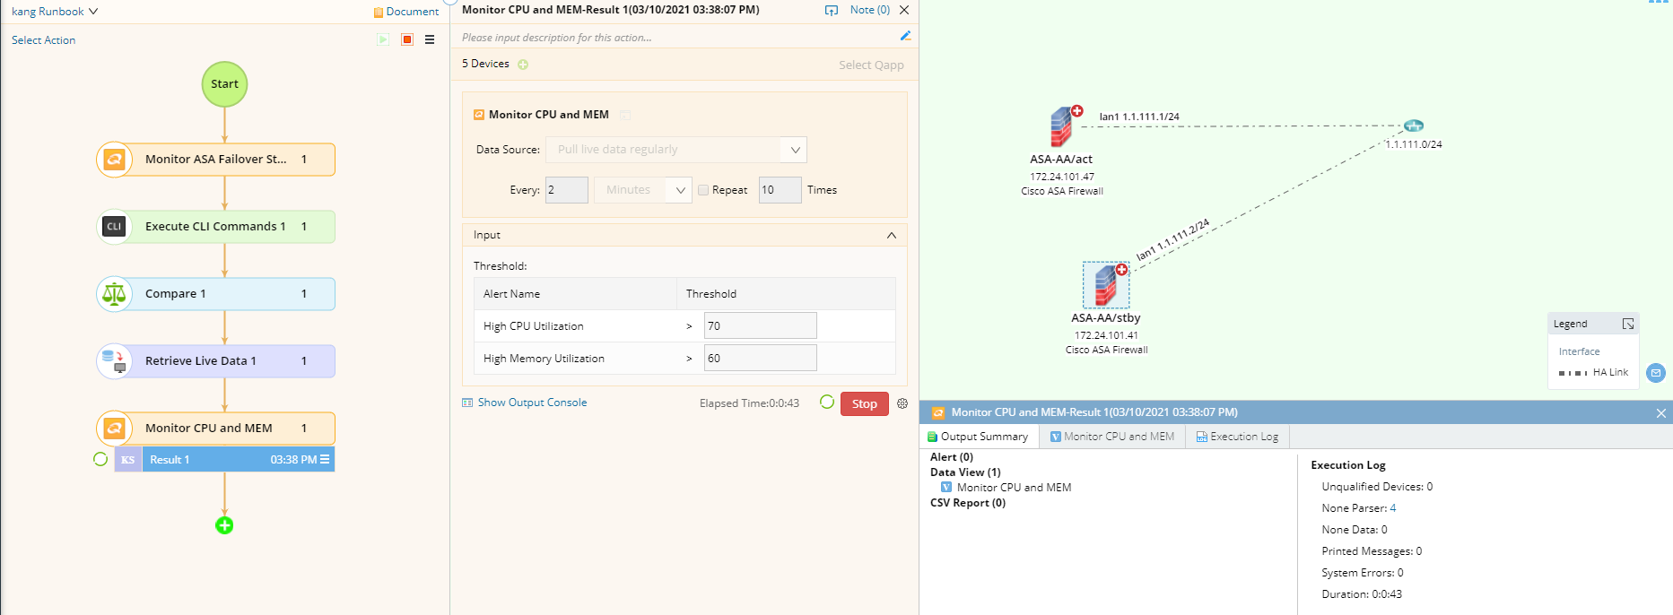Select the ASA-AA/act firewall icon

click(x=1063, y=126)
